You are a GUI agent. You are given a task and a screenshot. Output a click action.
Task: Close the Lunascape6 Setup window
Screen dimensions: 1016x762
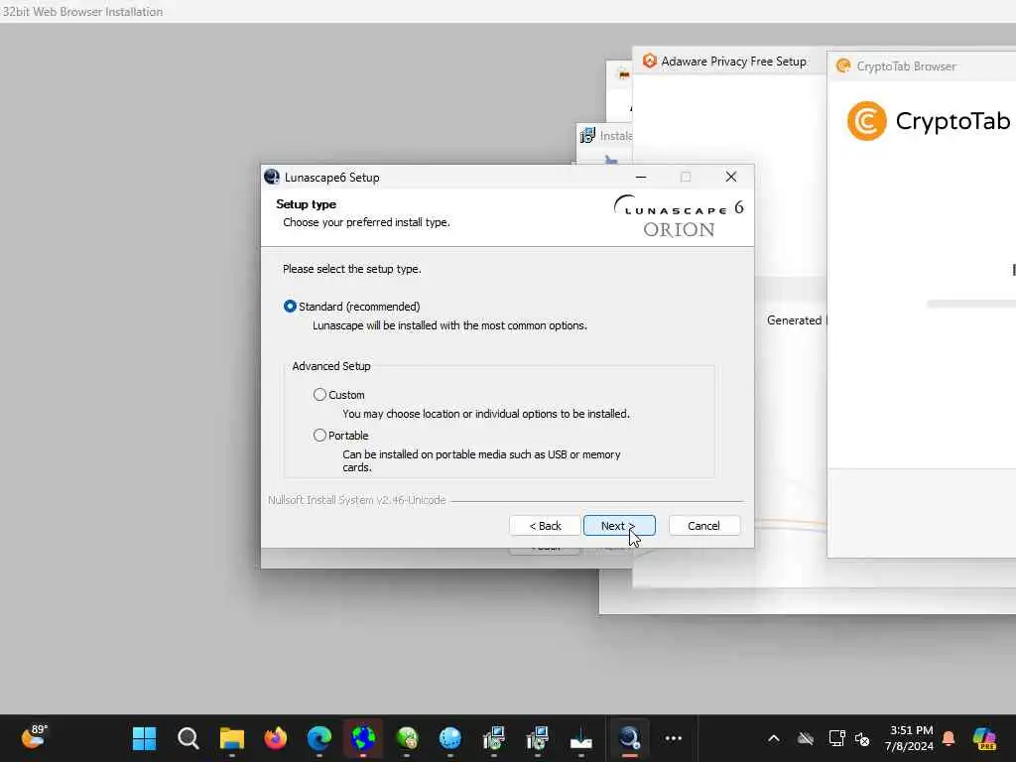point(731,177)
